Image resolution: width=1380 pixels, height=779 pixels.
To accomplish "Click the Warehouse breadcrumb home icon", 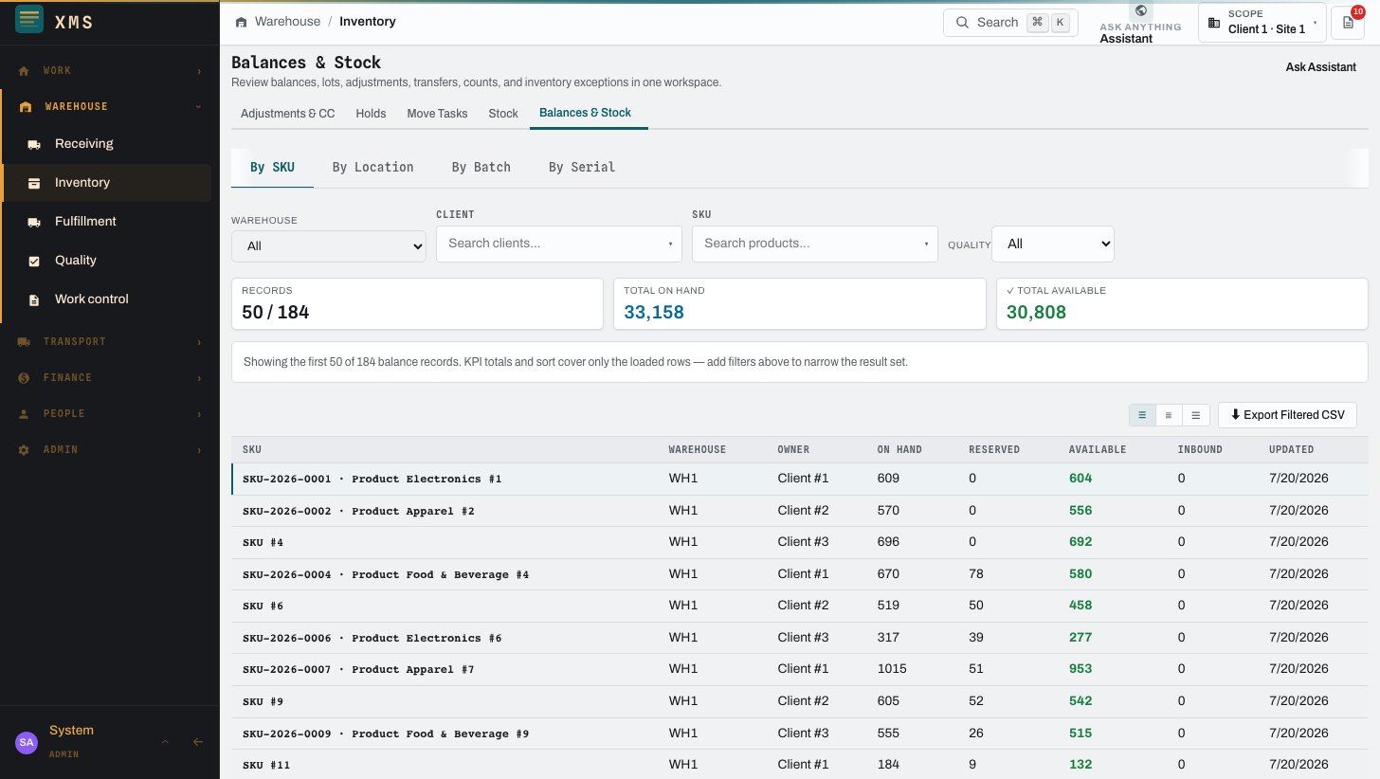I will (242, 22).
